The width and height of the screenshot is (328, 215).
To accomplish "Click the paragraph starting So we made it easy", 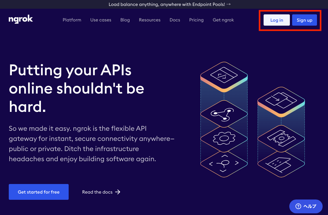I will (92, 144).
